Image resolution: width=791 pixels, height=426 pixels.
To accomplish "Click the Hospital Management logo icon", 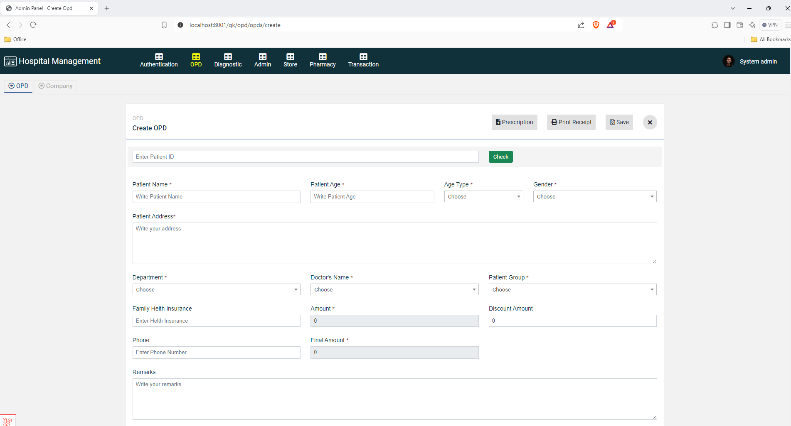I will [10, 61].
